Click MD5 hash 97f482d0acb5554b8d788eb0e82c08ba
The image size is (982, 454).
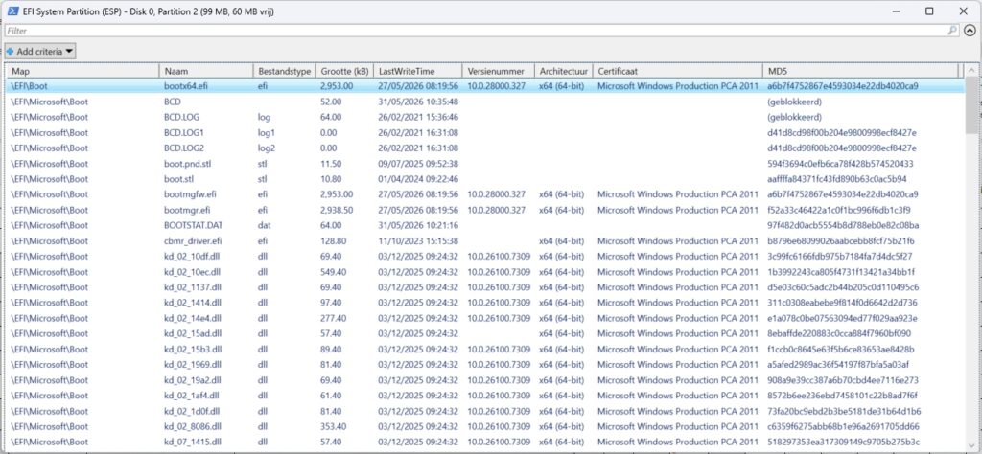click(x=843, y=225)
